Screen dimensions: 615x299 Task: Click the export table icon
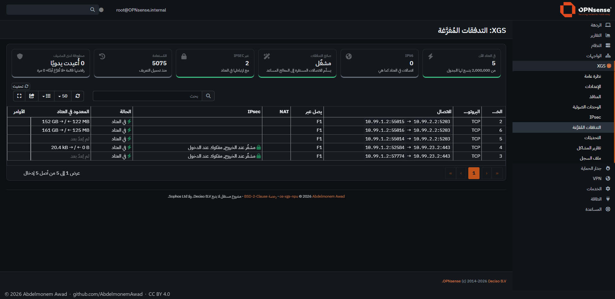click(x=32, y=96)
